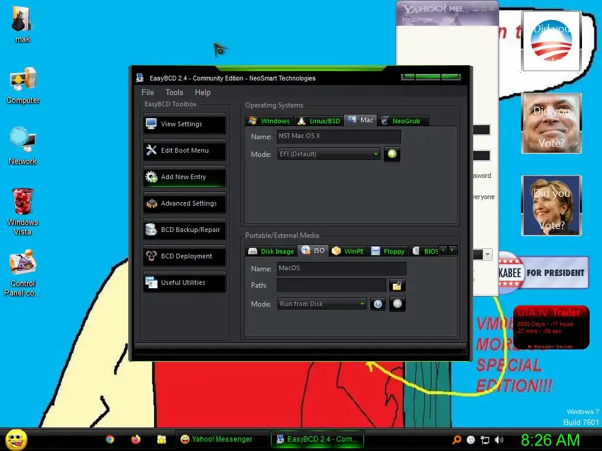Open Useful Utilities section
This screenshot has width=602, height=451.
point(185,282)
